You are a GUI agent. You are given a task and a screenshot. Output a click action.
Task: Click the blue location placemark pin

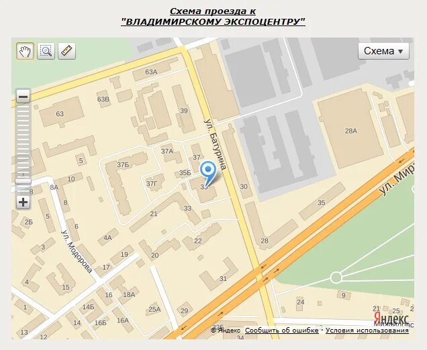click(208, 174)
